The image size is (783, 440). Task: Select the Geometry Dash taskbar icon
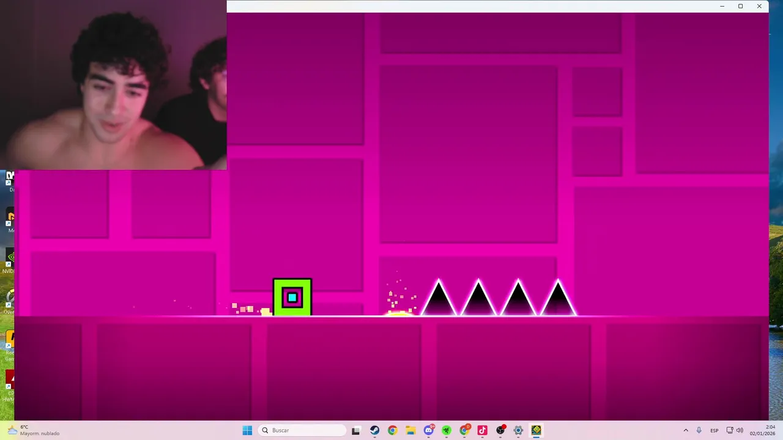(536, 430)
